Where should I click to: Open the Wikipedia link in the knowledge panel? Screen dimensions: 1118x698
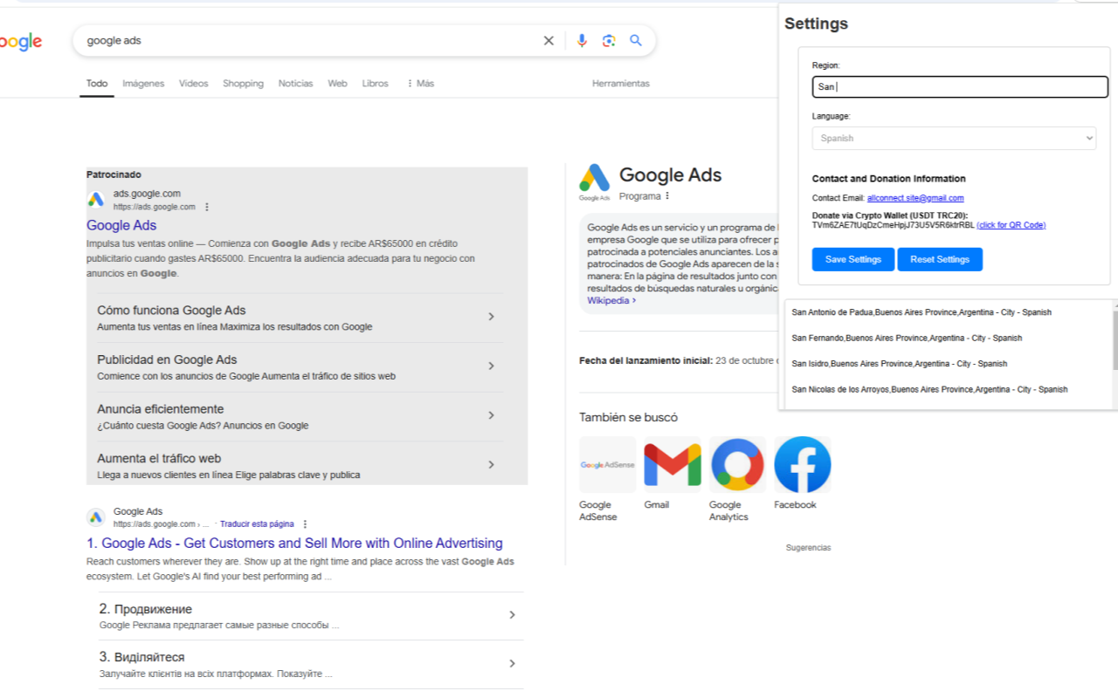(607, 300)
